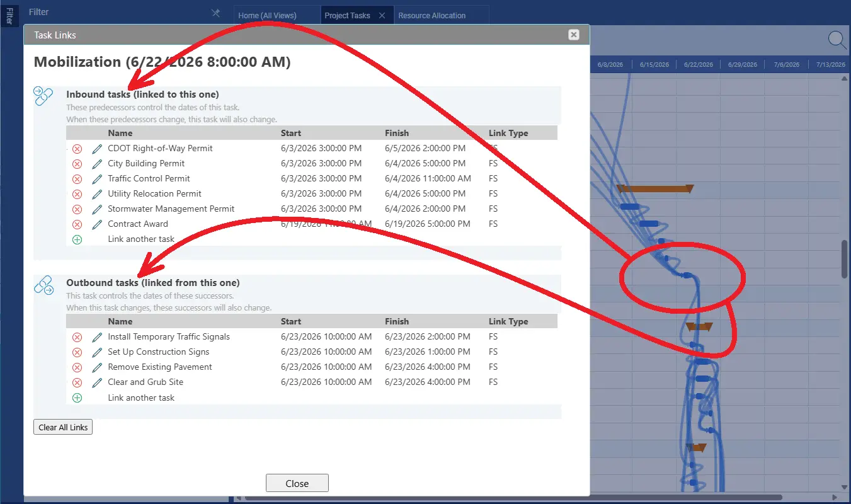Select Stormwater Management Permit task name
The width and height of the screenshot is (851, 504).
pyautogui.click(x=171, y=209)
